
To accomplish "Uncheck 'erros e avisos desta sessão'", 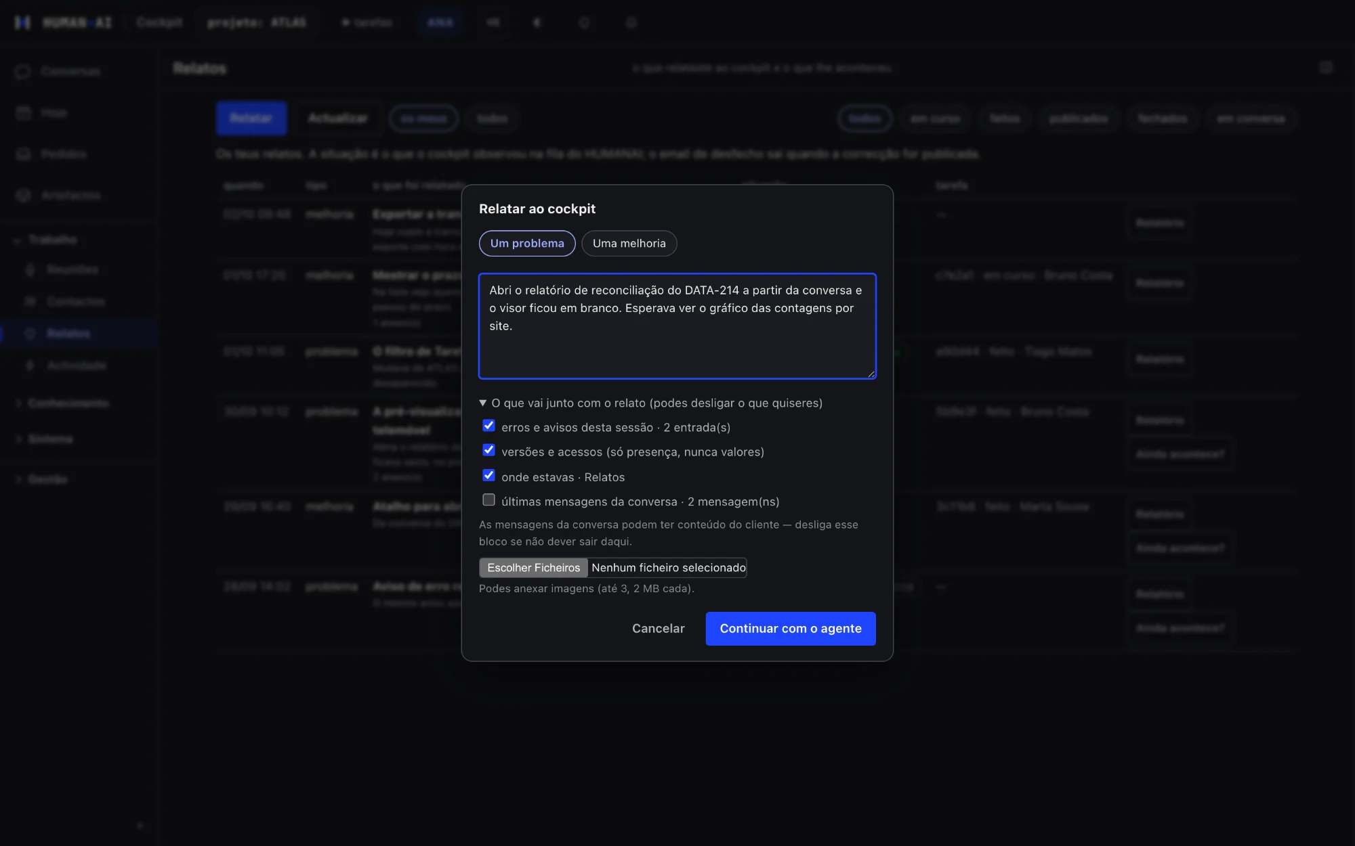I will (488, 426).
